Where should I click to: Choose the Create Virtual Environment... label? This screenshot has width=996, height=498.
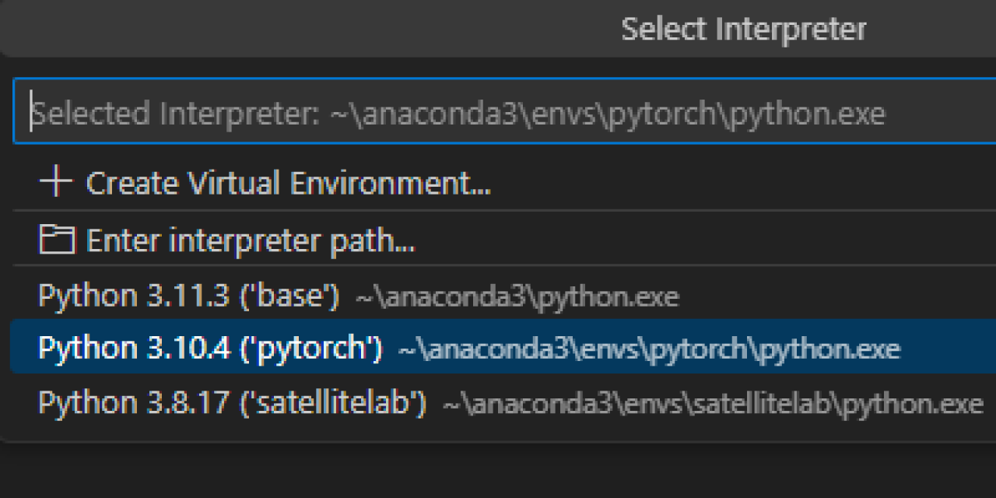[288, 184]
